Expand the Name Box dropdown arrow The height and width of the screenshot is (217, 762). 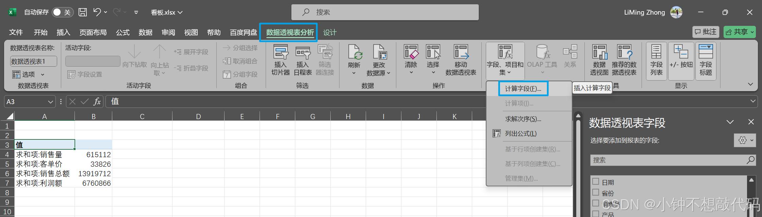click(x=50, y=102)
